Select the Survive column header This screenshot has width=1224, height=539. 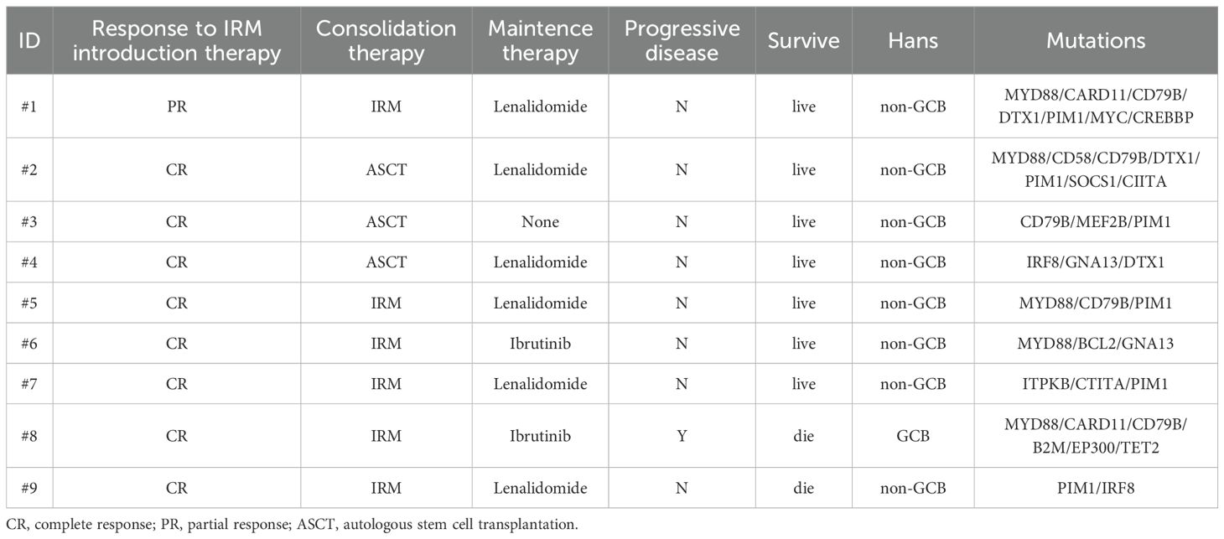coord(803,40)
